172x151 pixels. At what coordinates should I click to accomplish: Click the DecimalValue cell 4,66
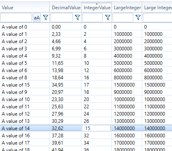click(65, 41)
